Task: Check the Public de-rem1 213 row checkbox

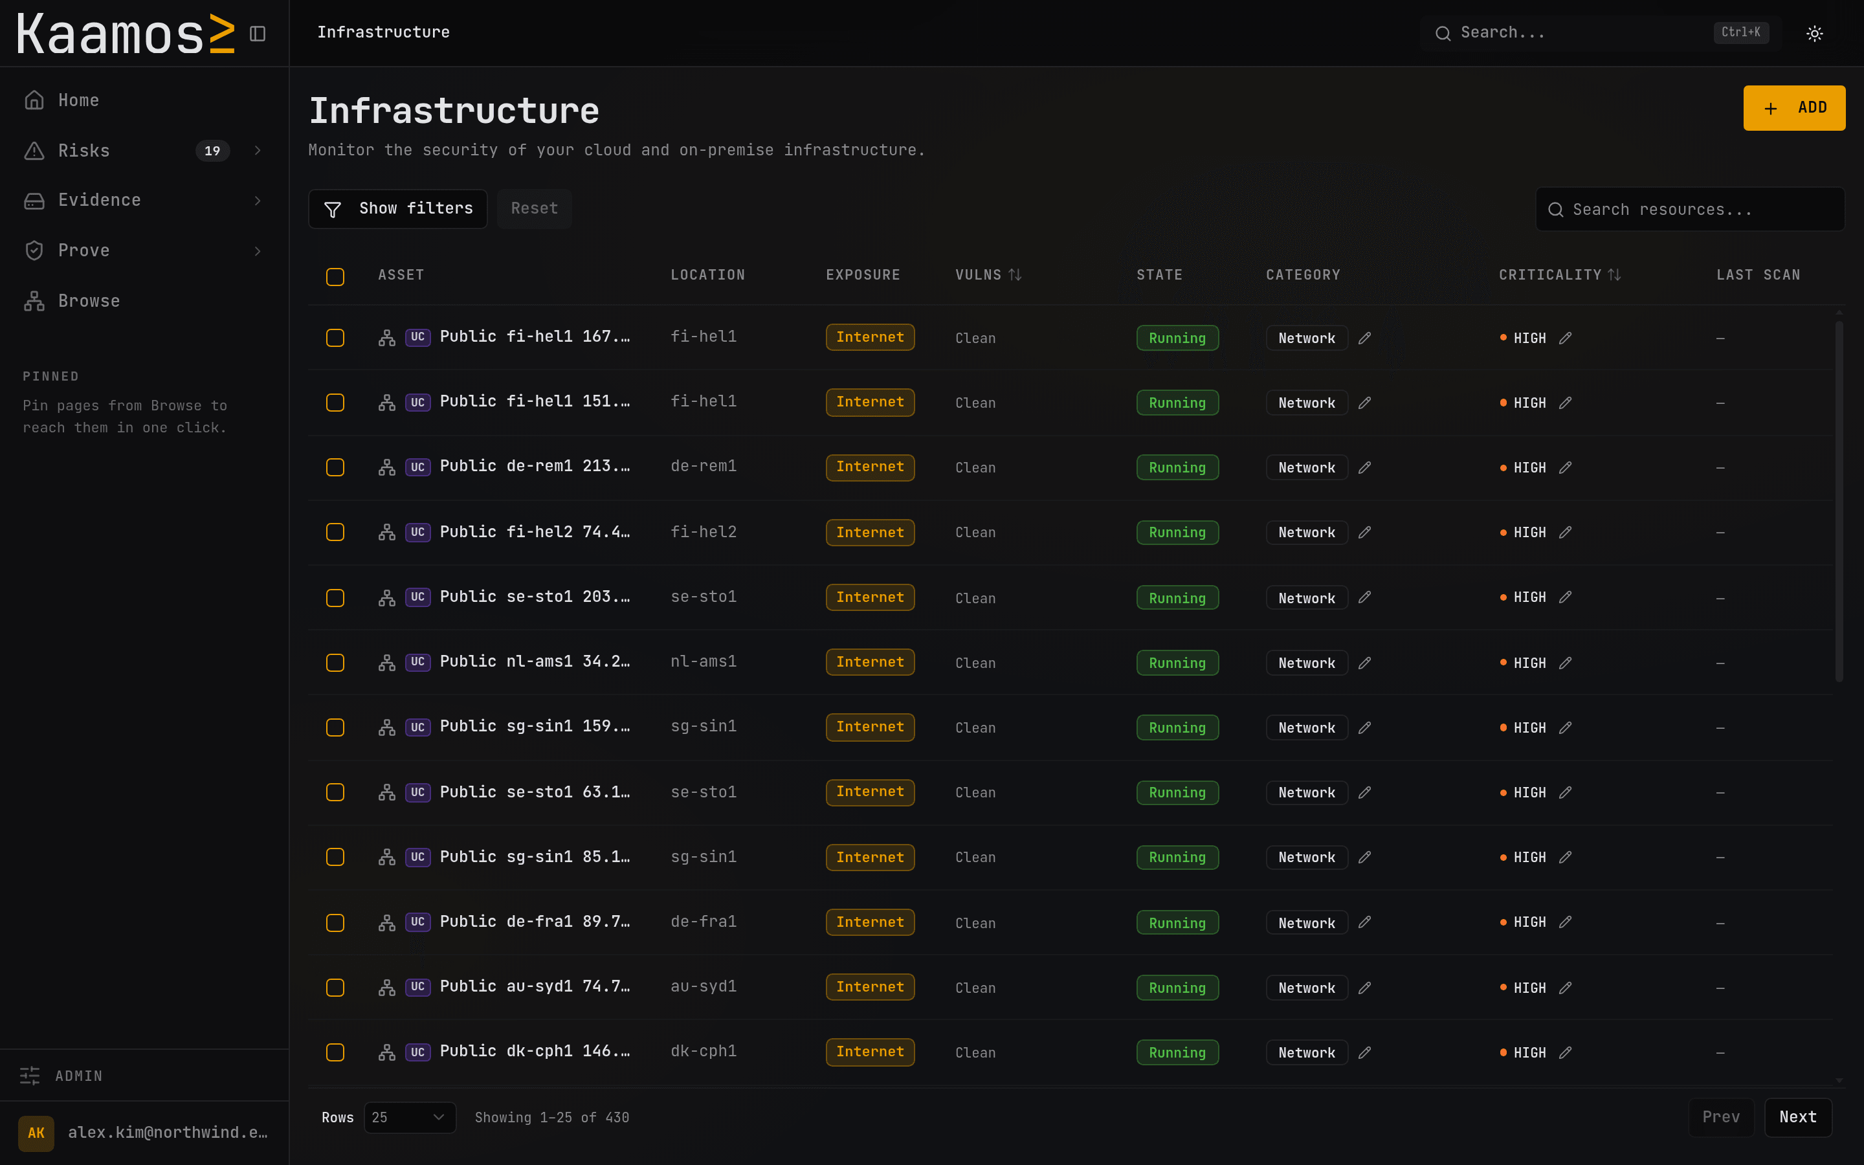Action: tap(335, 468)
